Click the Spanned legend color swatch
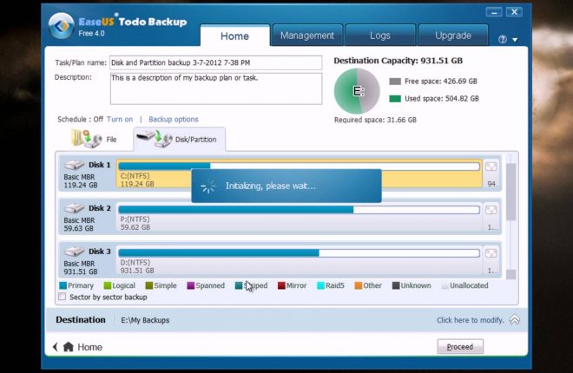 tap(191, 285)
